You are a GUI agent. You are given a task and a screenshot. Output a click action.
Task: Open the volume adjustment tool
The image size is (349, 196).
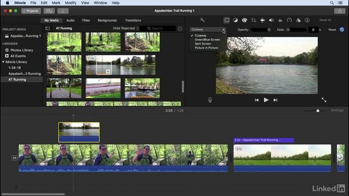(x=271, y=20)
